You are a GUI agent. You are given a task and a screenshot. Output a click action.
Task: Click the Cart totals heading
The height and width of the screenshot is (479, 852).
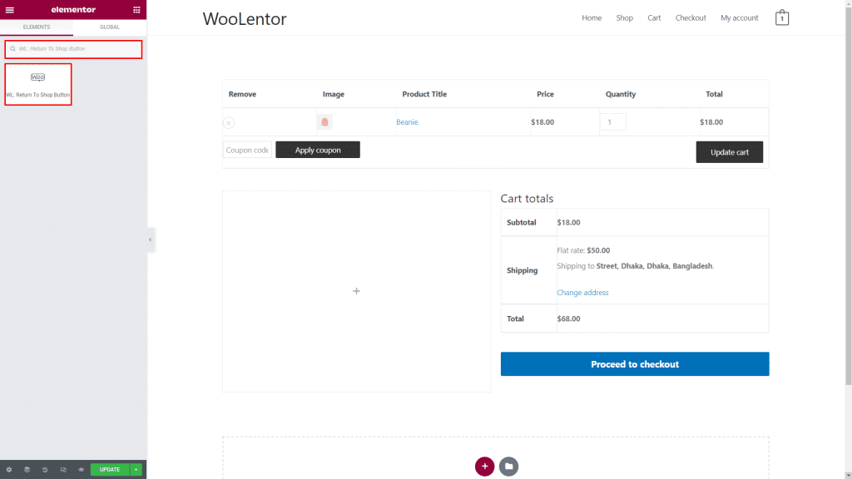point(527,199)
